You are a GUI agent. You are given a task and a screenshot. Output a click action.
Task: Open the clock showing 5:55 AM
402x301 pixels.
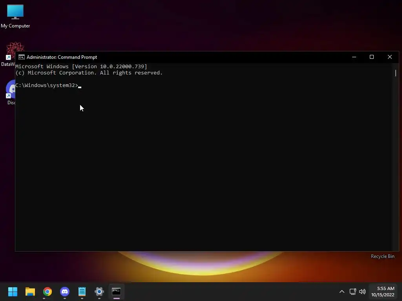coord(383,292)
